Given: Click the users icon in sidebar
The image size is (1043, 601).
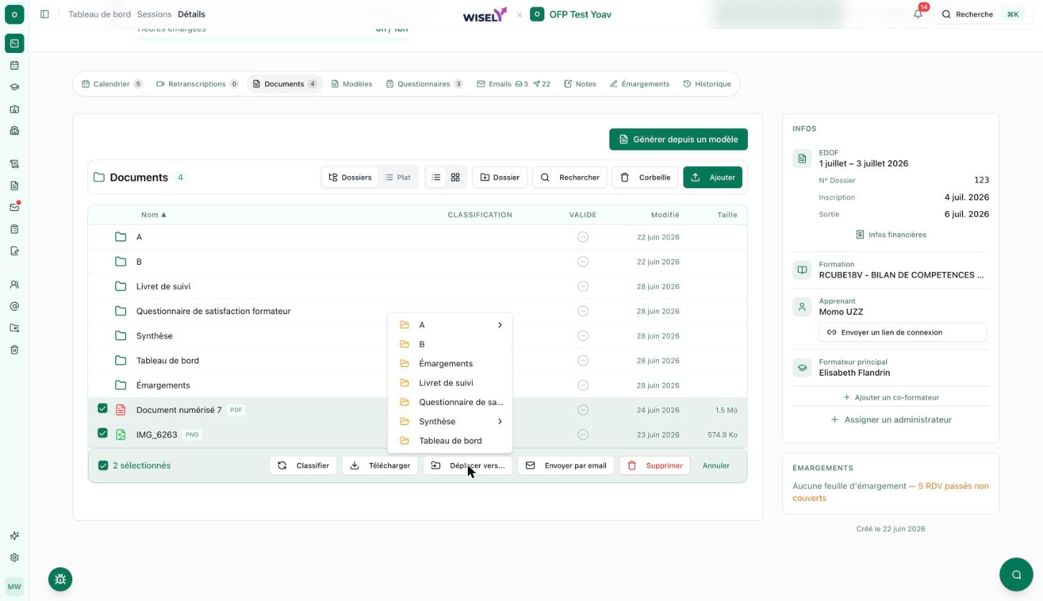Looking at the screenshot, I should (x=14, y=285).
